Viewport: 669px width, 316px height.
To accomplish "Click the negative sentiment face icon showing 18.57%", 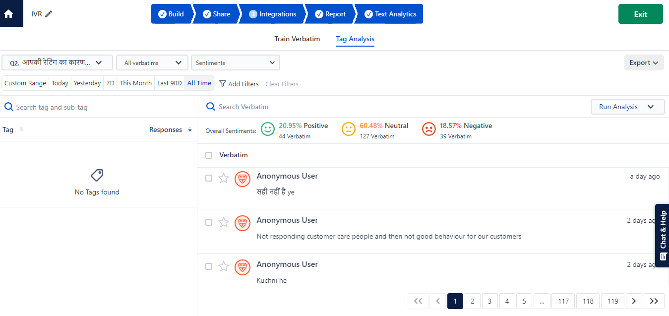I will [x=428, y=129].
